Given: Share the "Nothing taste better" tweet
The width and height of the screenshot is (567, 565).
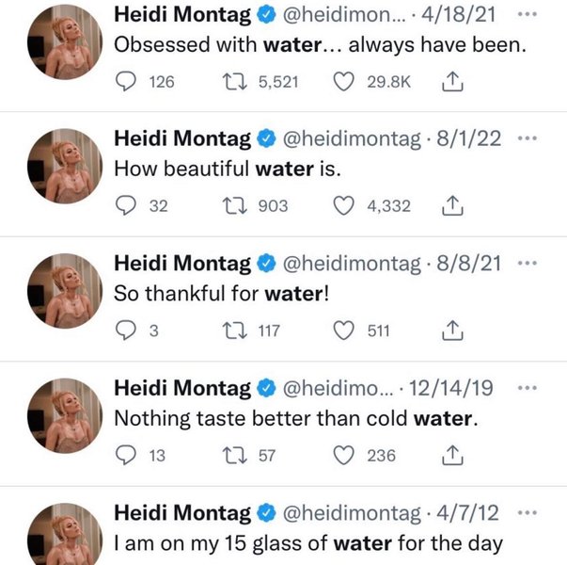Looking at the screenshot, I should click(450, 456).
